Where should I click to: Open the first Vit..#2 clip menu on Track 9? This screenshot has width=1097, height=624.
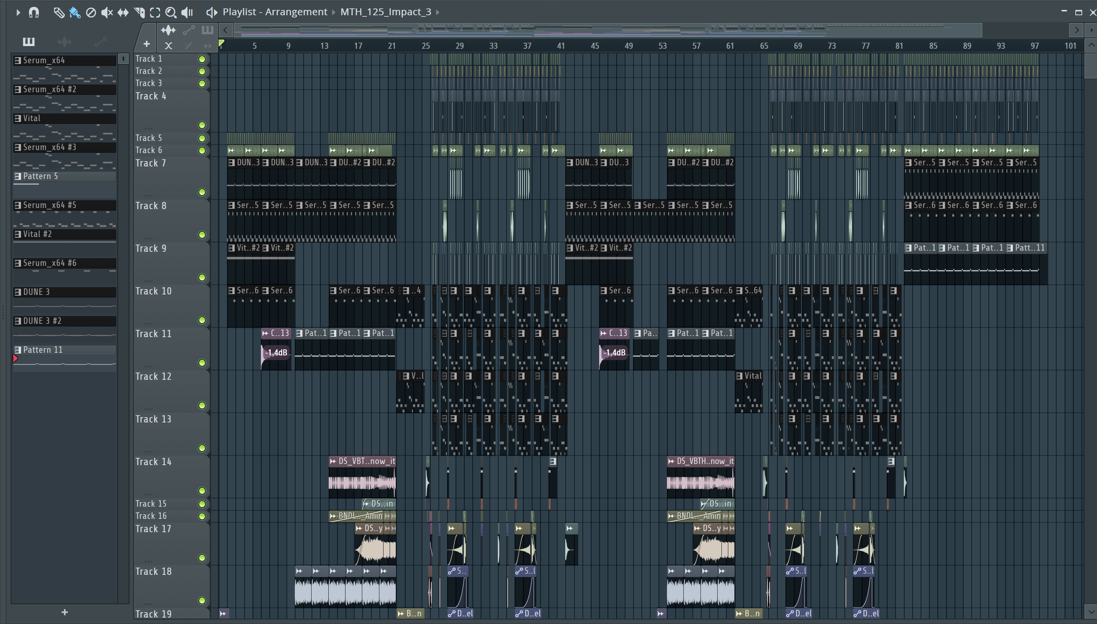[x=232, y=248]
